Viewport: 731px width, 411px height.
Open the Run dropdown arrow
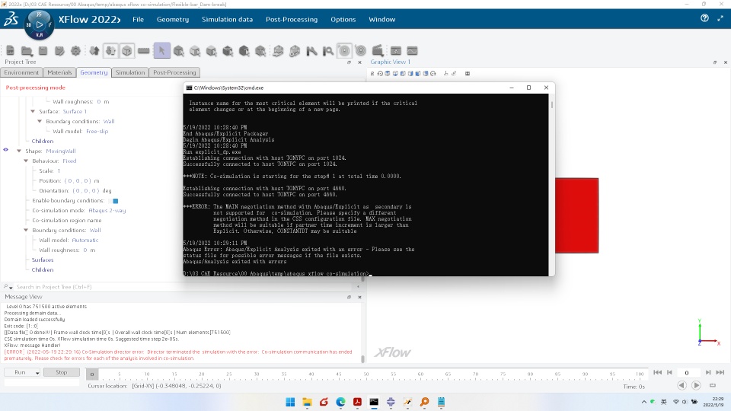[37, 373]
